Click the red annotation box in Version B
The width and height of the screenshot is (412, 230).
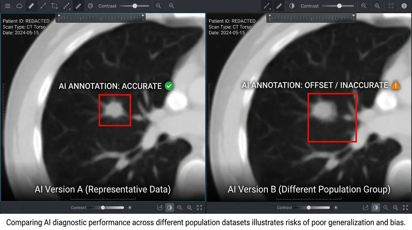(x=332, y=117)
